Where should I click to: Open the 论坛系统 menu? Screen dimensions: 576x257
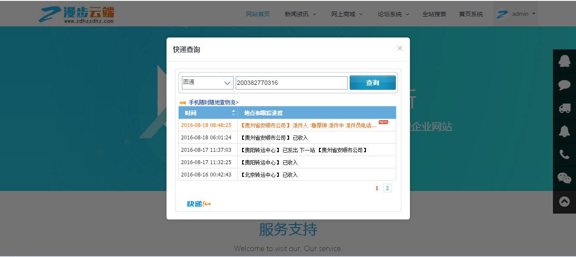(x=393, y=14)
